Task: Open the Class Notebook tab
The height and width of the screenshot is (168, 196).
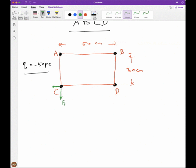Action: 55,7
